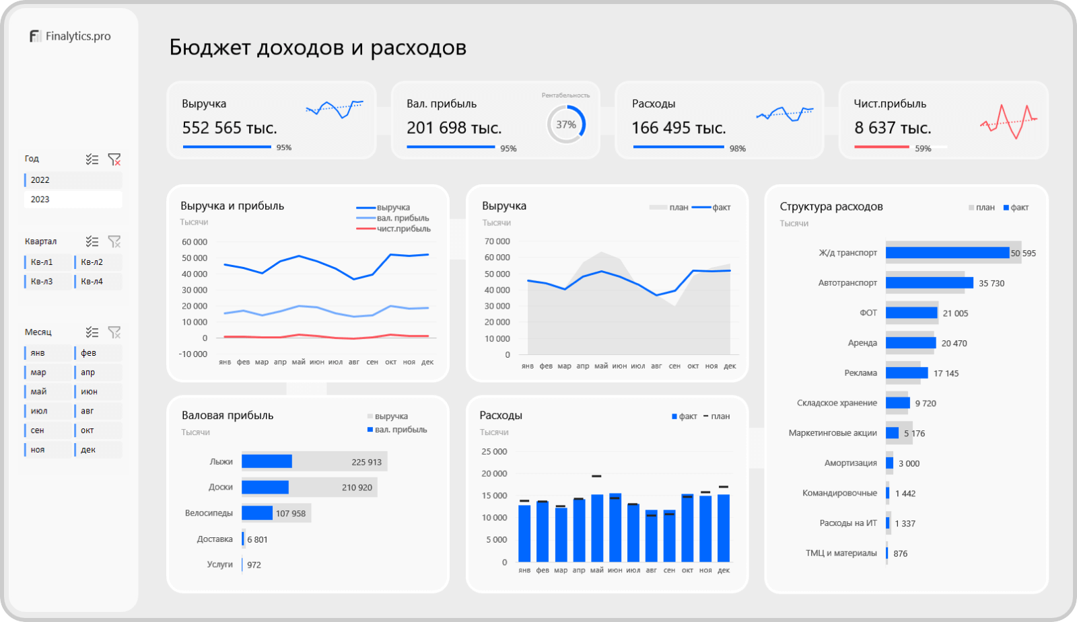Select month июн in the slicer
The height and width of the screenshot is (622, 1077).
coord(98,391)
